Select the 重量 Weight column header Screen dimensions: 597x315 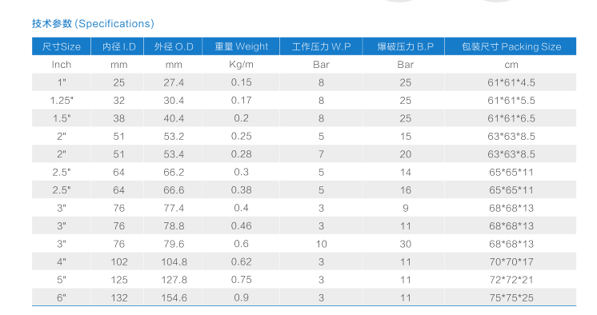click(x=241, y=46)
